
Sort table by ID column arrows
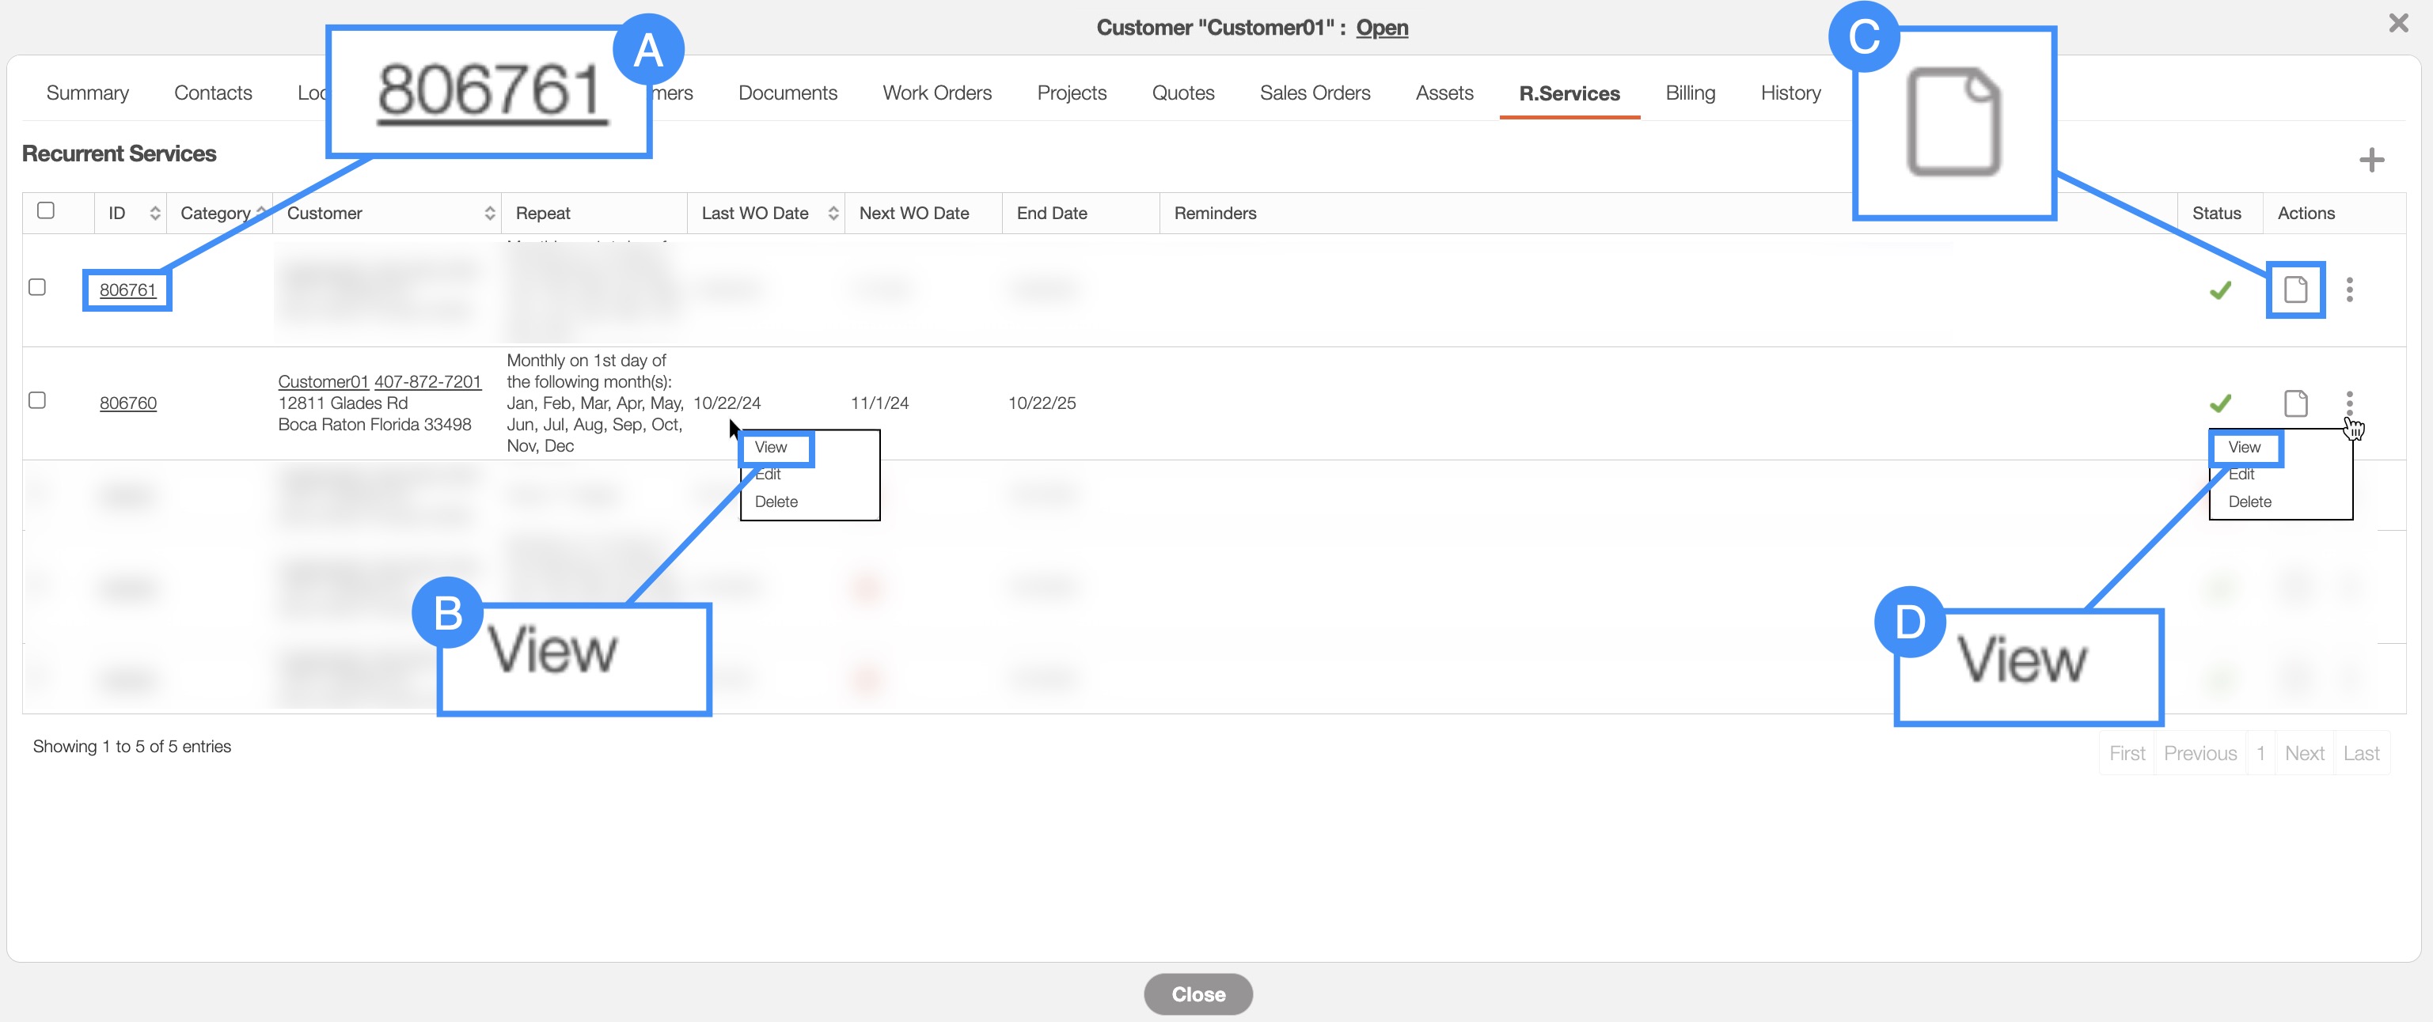155,214
